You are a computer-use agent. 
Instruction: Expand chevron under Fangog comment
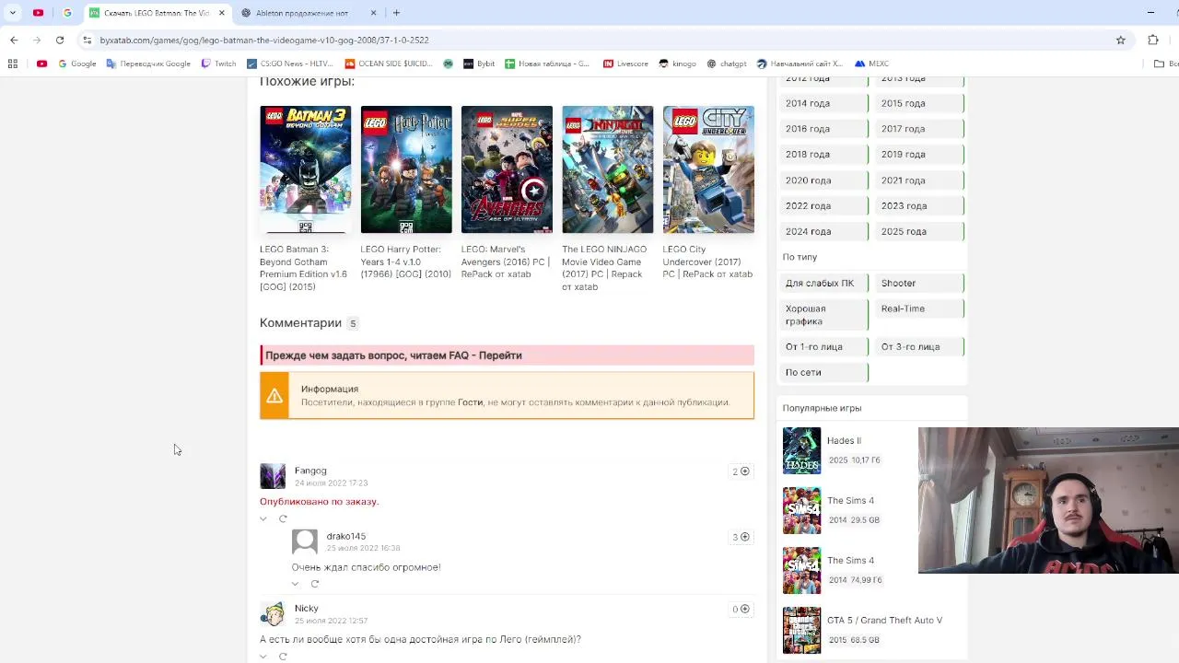pyautogui.click(x=263, y=518)
